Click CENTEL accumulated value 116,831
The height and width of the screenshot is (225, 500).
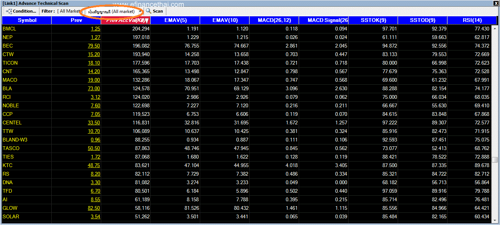coord(141,123)
